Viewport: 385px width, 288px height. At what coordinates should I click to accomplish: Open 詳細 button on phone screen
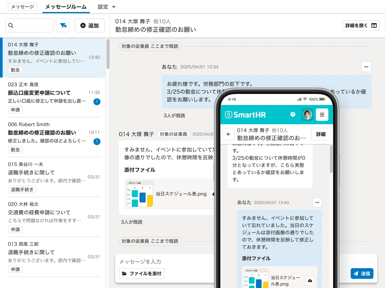pyautogui.click(x=321, y=134)
